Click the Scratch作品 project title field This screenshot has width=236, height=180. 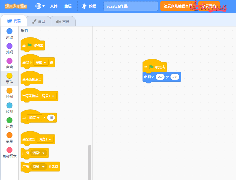130,6
